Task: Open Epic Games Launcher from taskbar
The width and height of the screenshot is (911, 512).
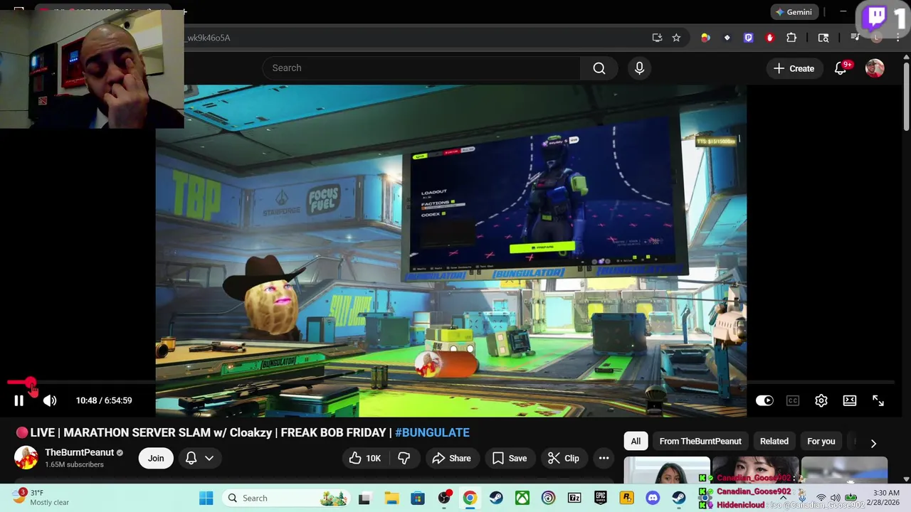Action: [601, 498]
